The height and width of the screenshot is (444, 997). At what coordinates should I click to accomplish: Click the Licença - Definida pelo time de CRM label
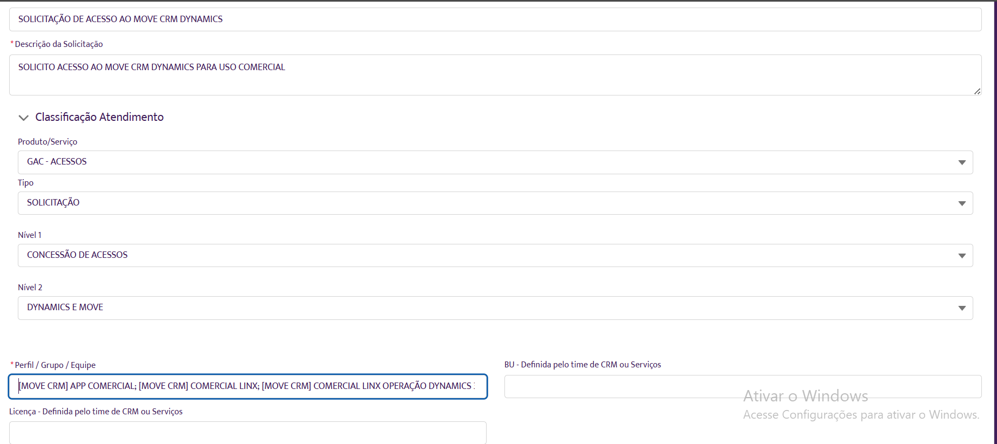click(96, 412)
